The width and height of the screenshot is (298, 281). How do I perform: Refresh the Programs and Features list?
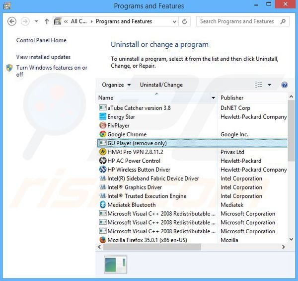(184, 21)
